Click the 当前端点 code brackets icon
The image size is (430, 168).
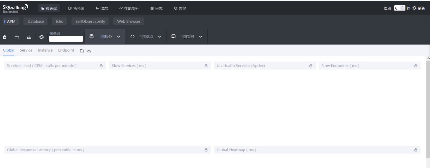coord(132,36)
